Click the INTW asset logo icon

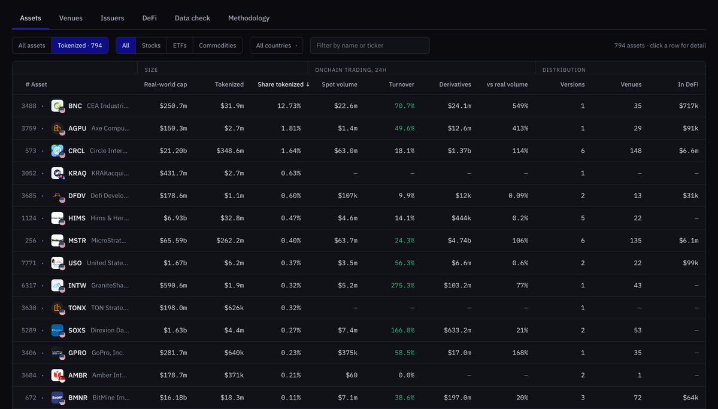[x=57, y=285]
